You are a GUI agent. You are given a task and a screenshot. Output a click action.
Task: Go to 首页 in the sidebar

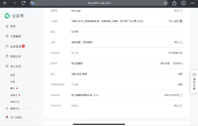tap(13, 26)
